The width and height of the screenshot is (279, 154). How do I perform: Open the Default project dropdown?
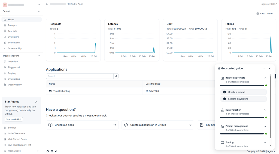click(x=39, y=11)
